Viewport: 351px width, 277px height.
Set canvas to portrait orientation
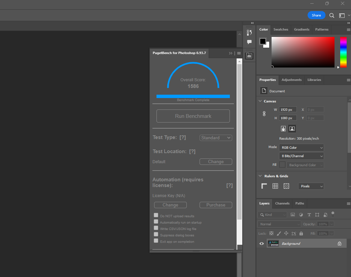[x=283, y=129]
